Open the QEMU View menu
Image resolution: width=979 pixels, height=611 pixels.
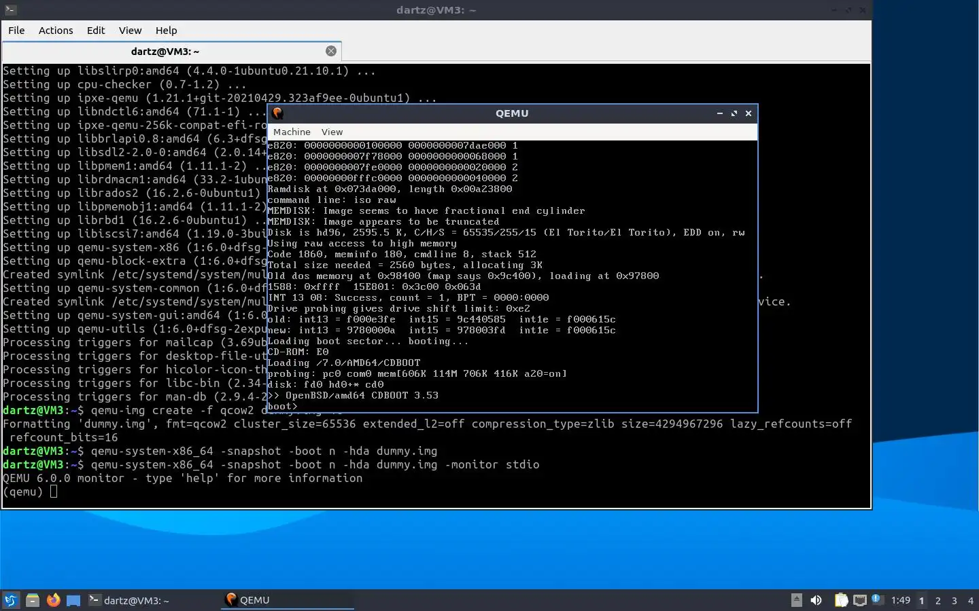pos(332,132)
